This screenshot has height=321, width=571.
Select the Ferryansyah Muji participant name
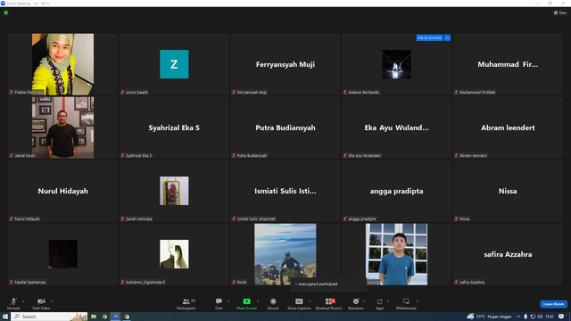coord(285,64)
